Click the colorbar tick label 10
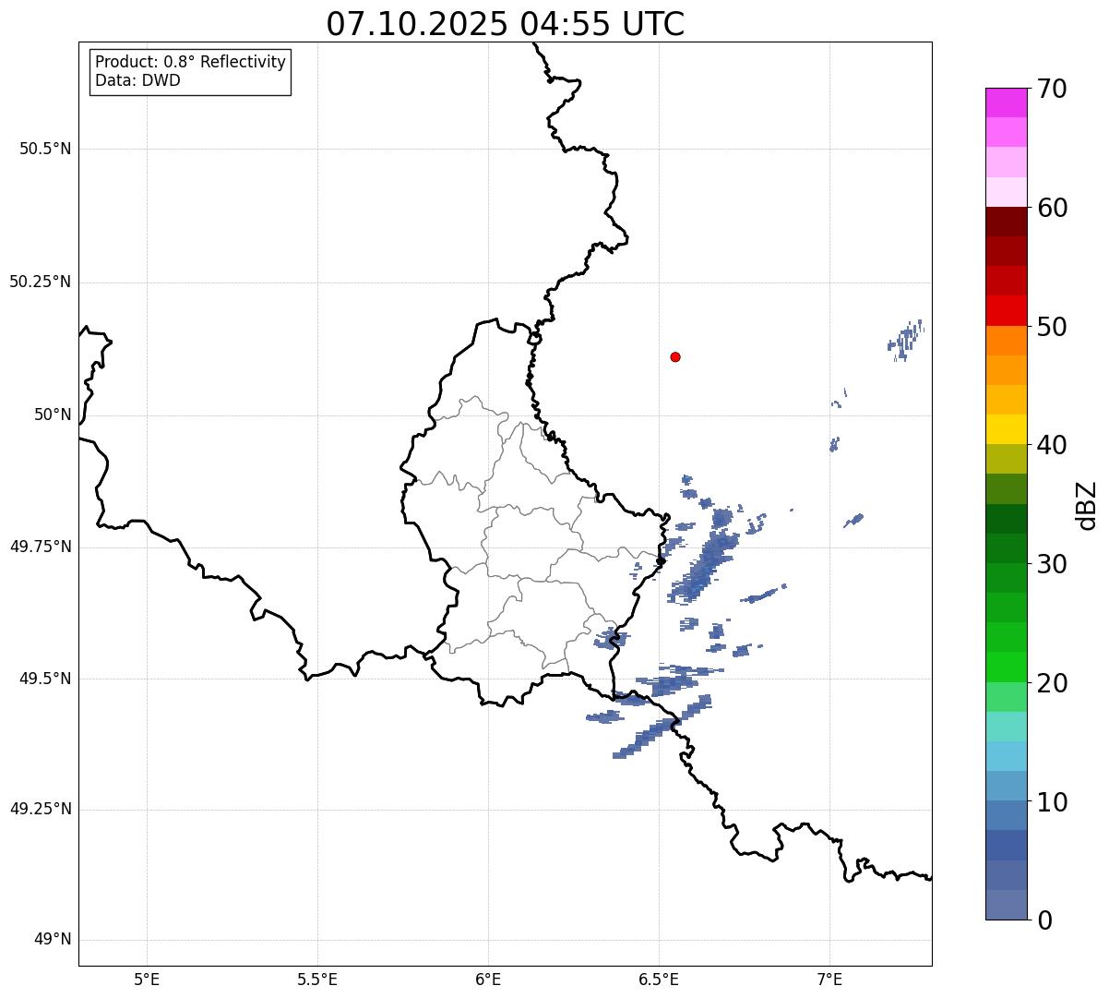Viewport: 1109px width, 998px height. 1051,802
